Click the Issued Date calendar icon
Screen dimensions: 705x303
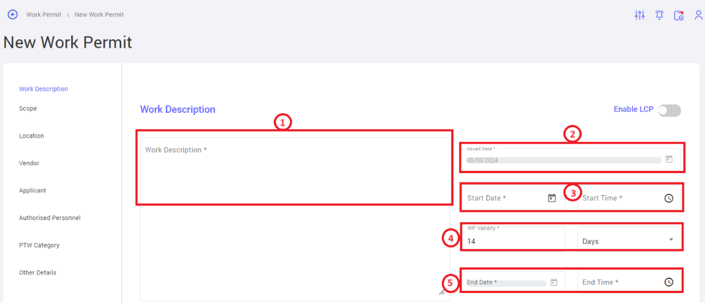coord(669,159)
